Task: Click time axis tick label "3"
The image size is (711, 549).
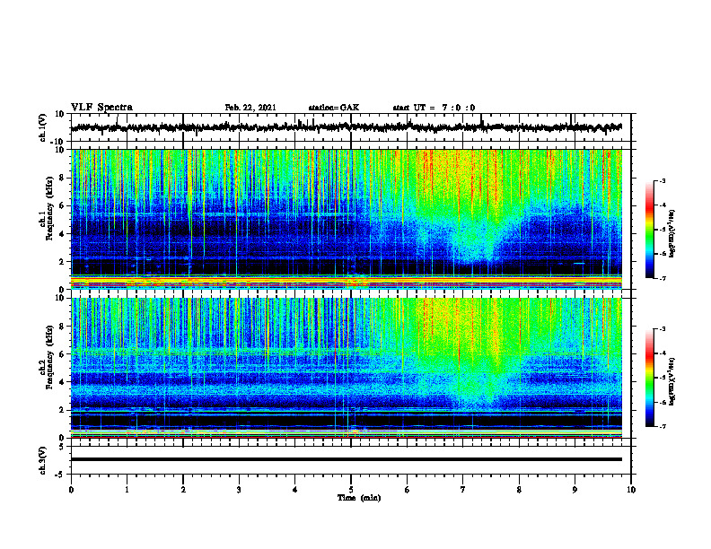Action: (x=239, y=490)
